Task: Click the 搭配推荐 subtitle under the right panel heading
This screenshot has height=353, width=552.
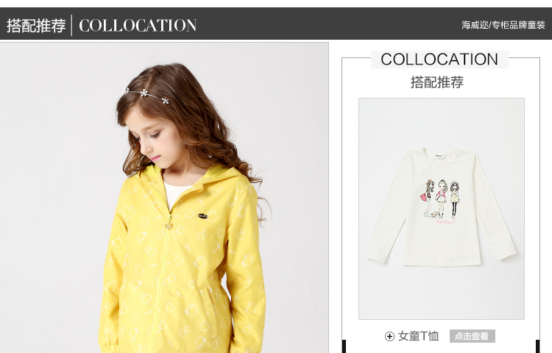Action: coord(437,82)
